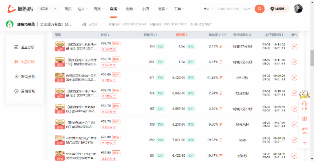
Task: Select 流量分析 in left sidebar
Action: click(x=25, y=47)
